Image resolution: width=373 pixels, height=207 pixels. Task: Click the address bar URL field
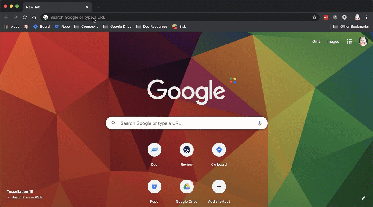pyautogui.click(x=180, y=17)
